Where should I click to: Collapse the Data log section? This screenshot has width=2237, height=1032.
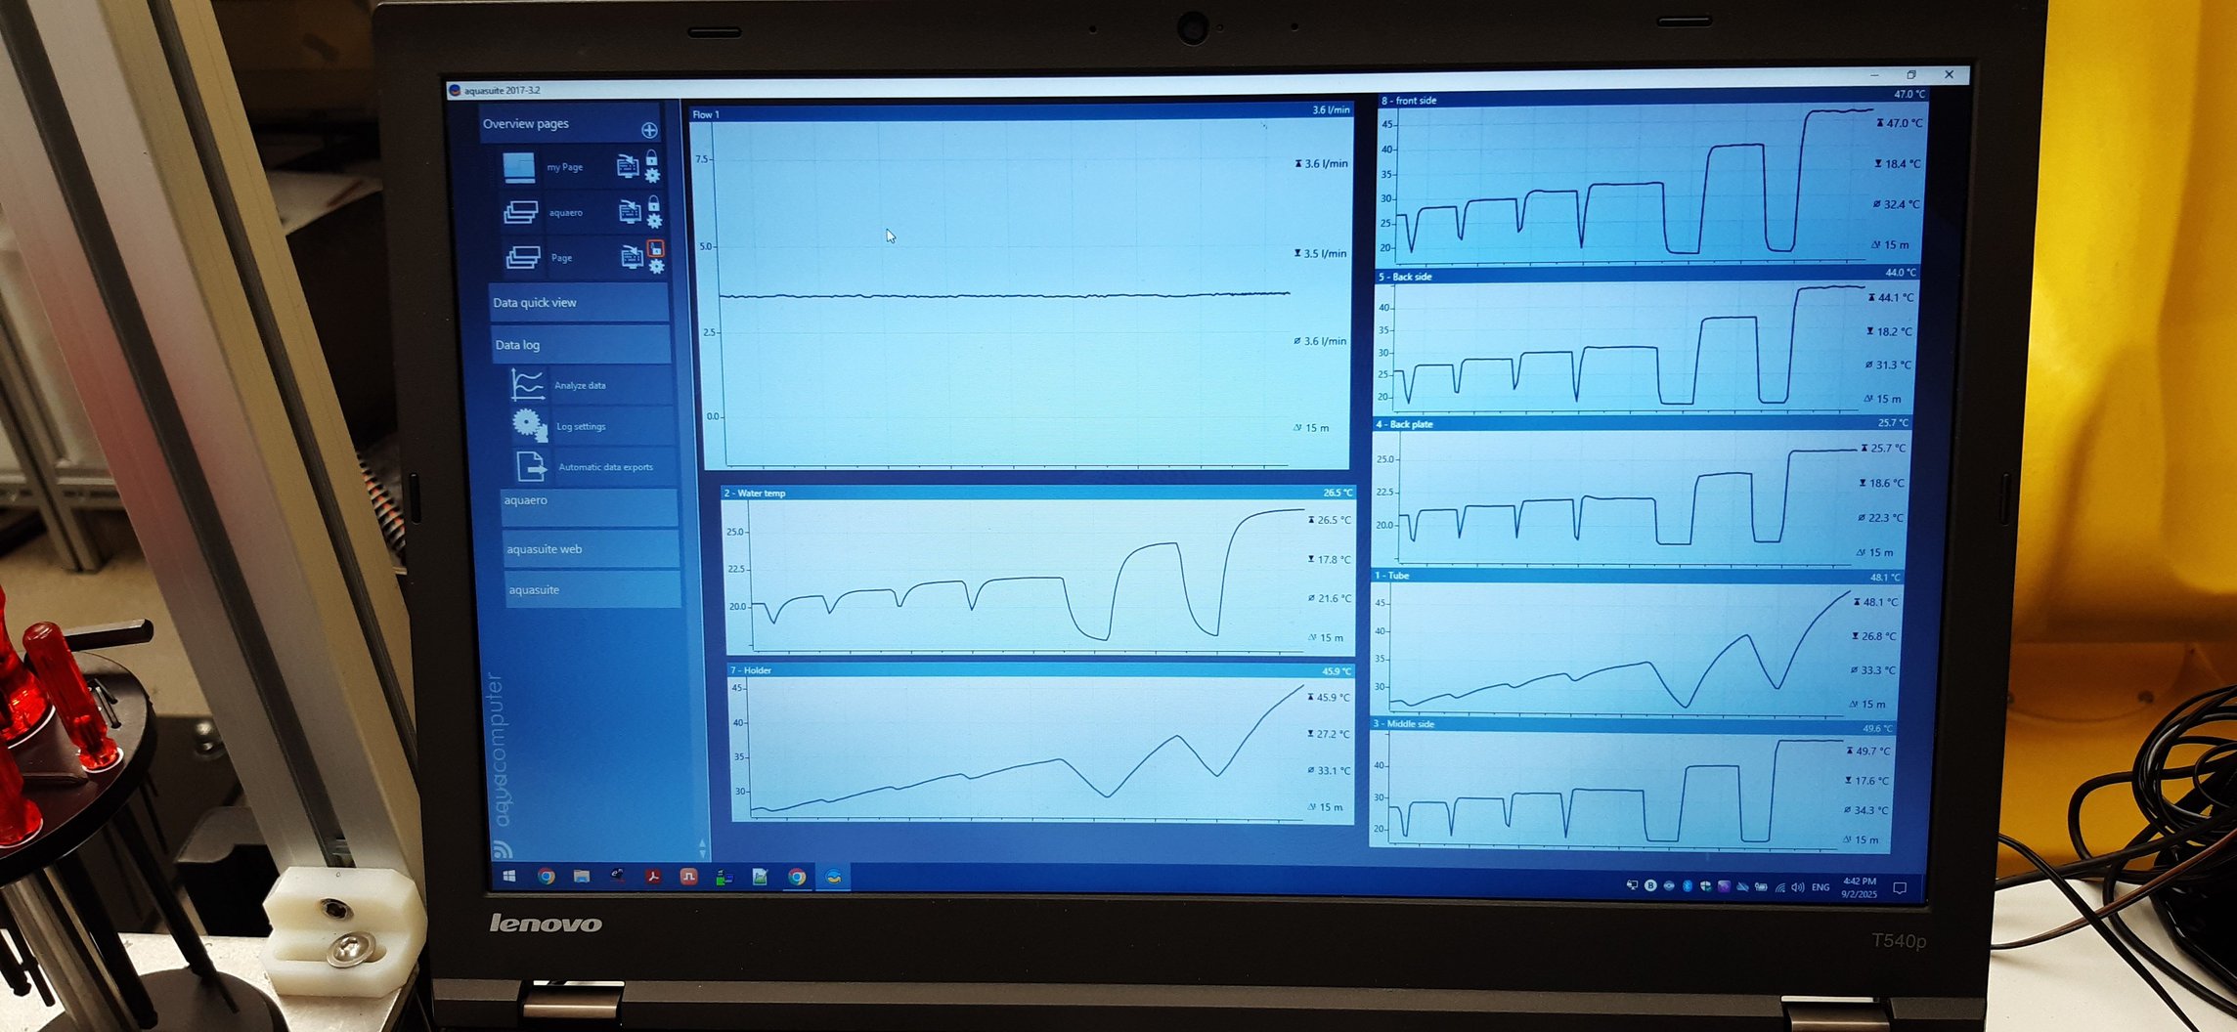[581, 345]
